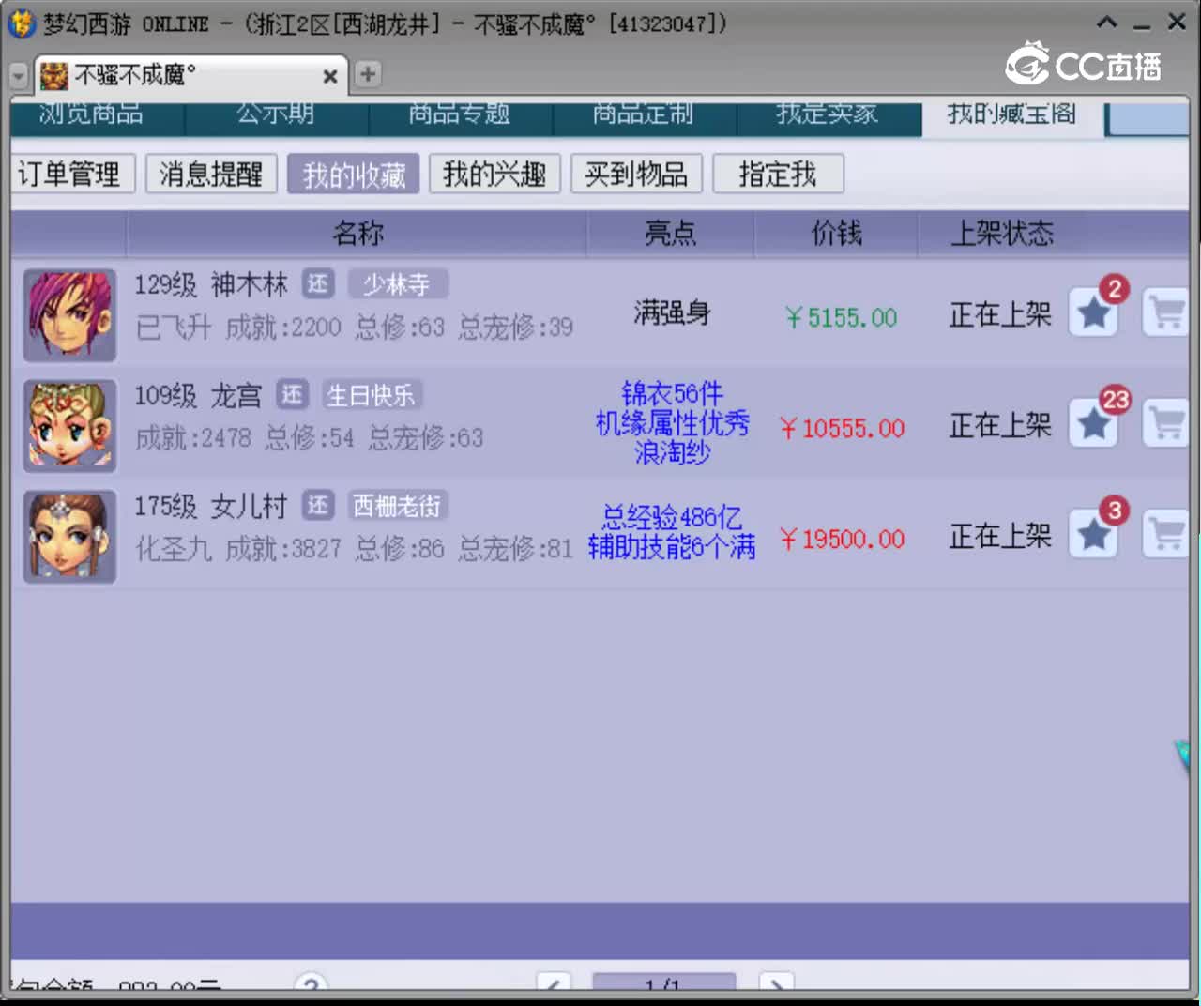Click the 还 badge on 神木林 row
The image size is (1201, 1006).
click(318, 284)
